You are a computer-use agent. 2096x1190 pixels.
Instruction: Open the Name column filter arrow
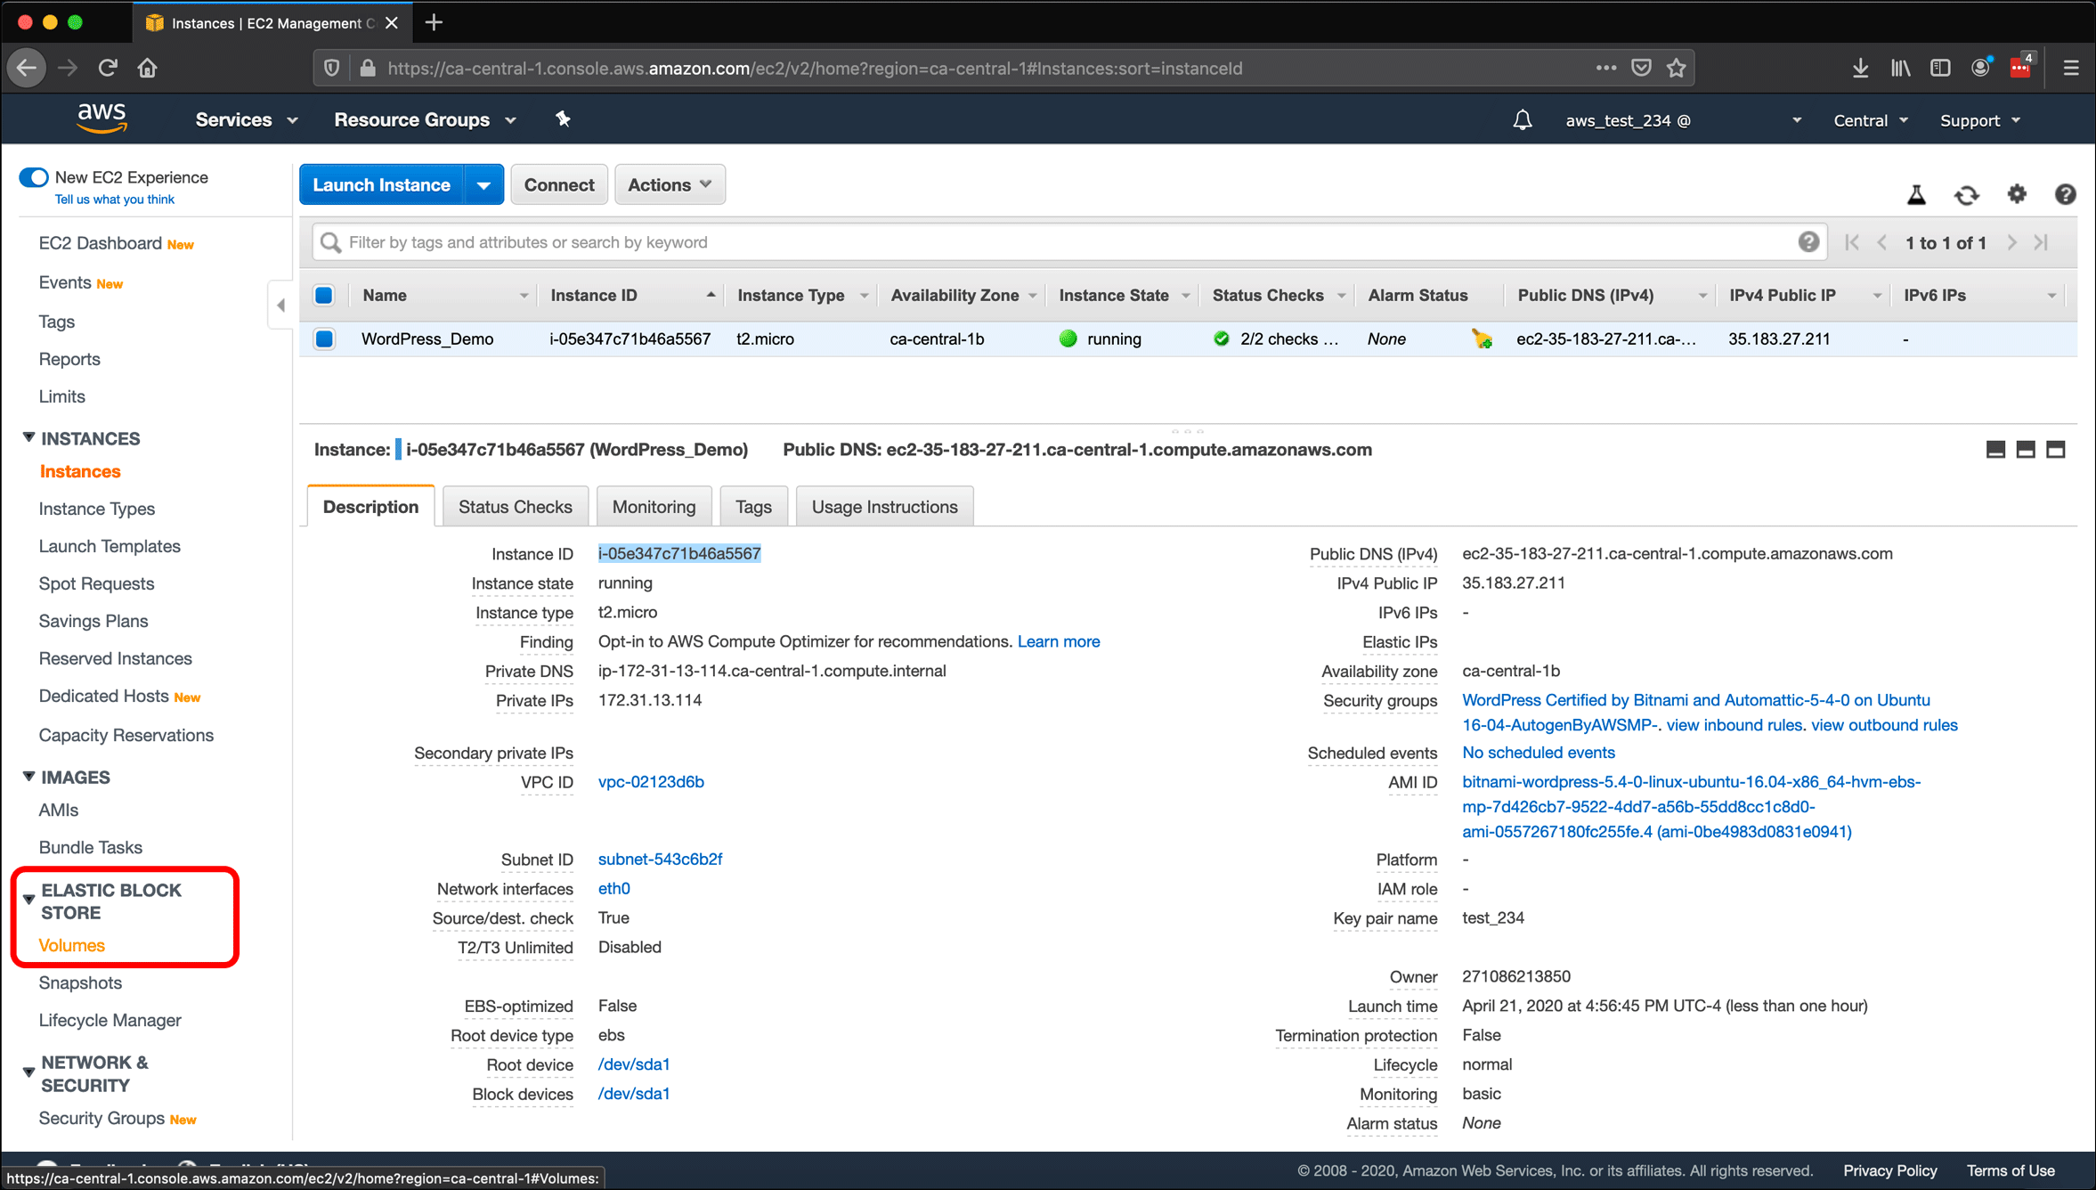tap(524, 296)
